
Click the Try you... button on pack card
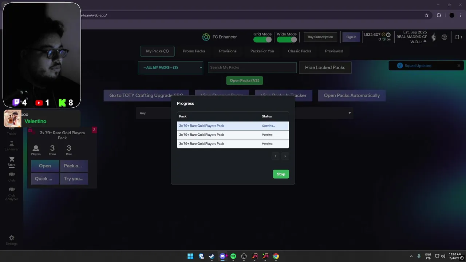tap(74, 179)
